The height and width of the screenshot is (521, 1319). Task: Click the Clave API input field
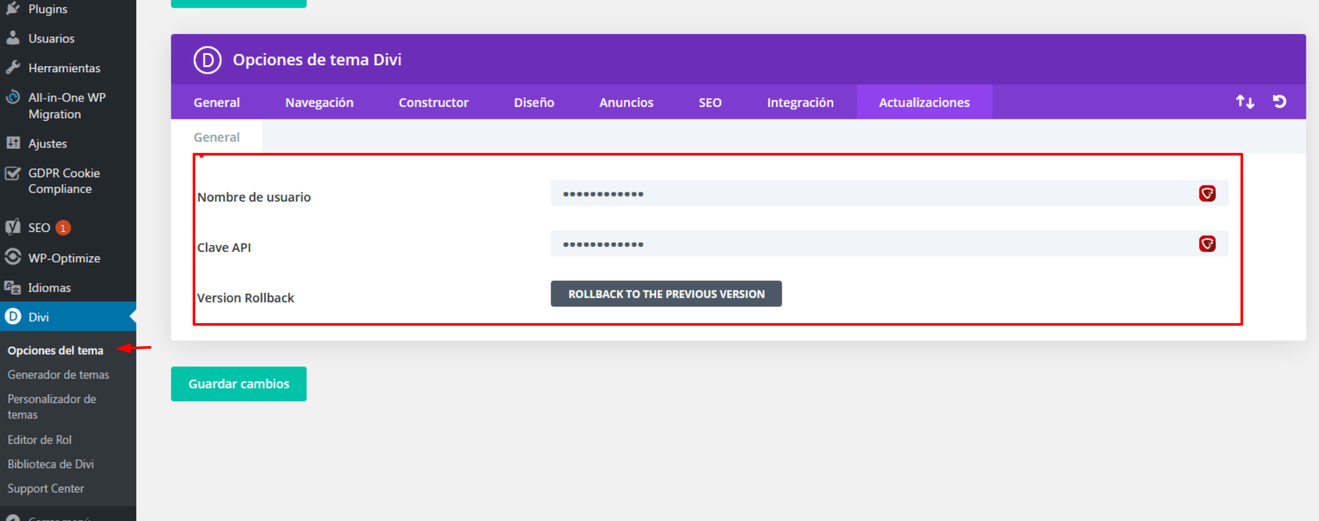(889, 244)
